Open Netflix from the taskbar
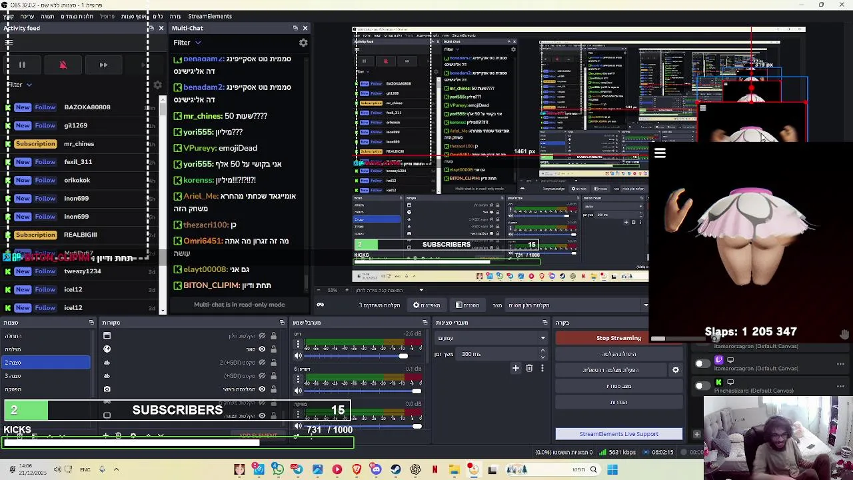853x480 pixels. 434,469
